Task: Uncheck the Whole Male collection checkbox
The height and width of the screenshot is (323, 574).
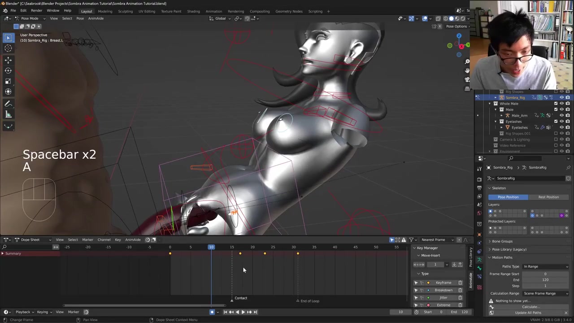Action: click(x=556, y=104)
